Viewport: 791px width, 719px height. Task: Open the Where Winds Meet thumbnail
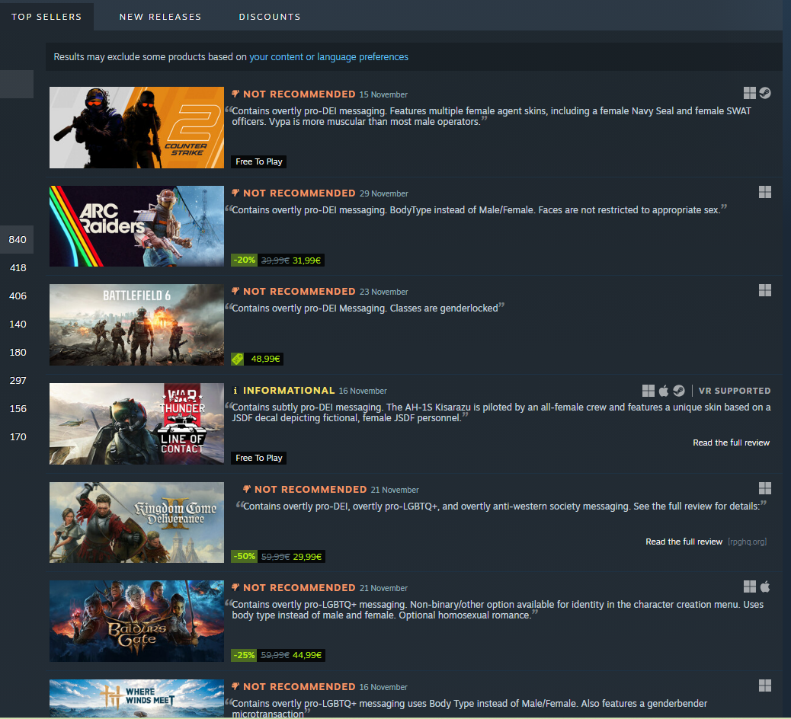[136, 698]
